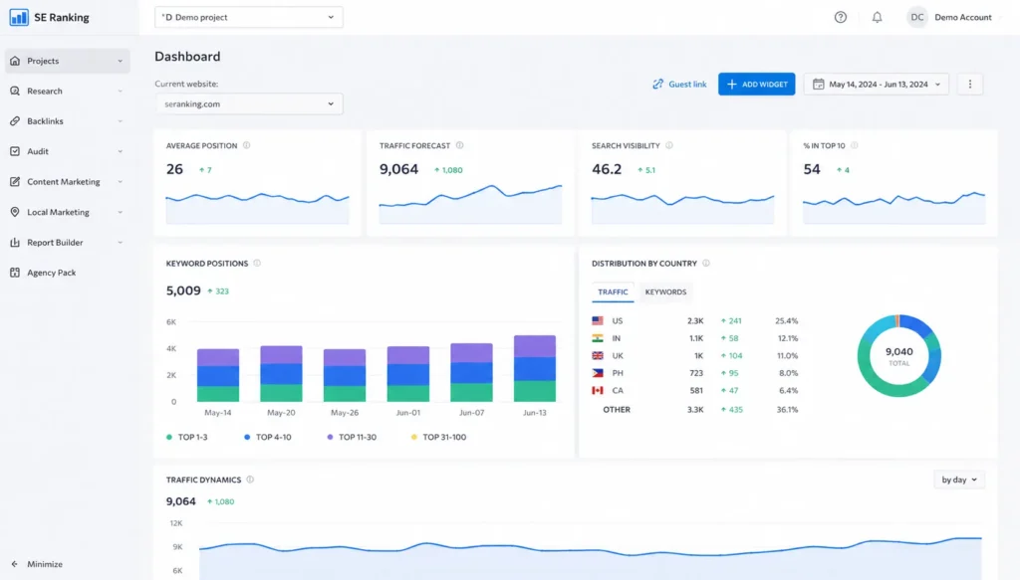Click the OTHER country row label
Image resolution: width=1020 pixels, height=580 pixels.
[617, 410]
